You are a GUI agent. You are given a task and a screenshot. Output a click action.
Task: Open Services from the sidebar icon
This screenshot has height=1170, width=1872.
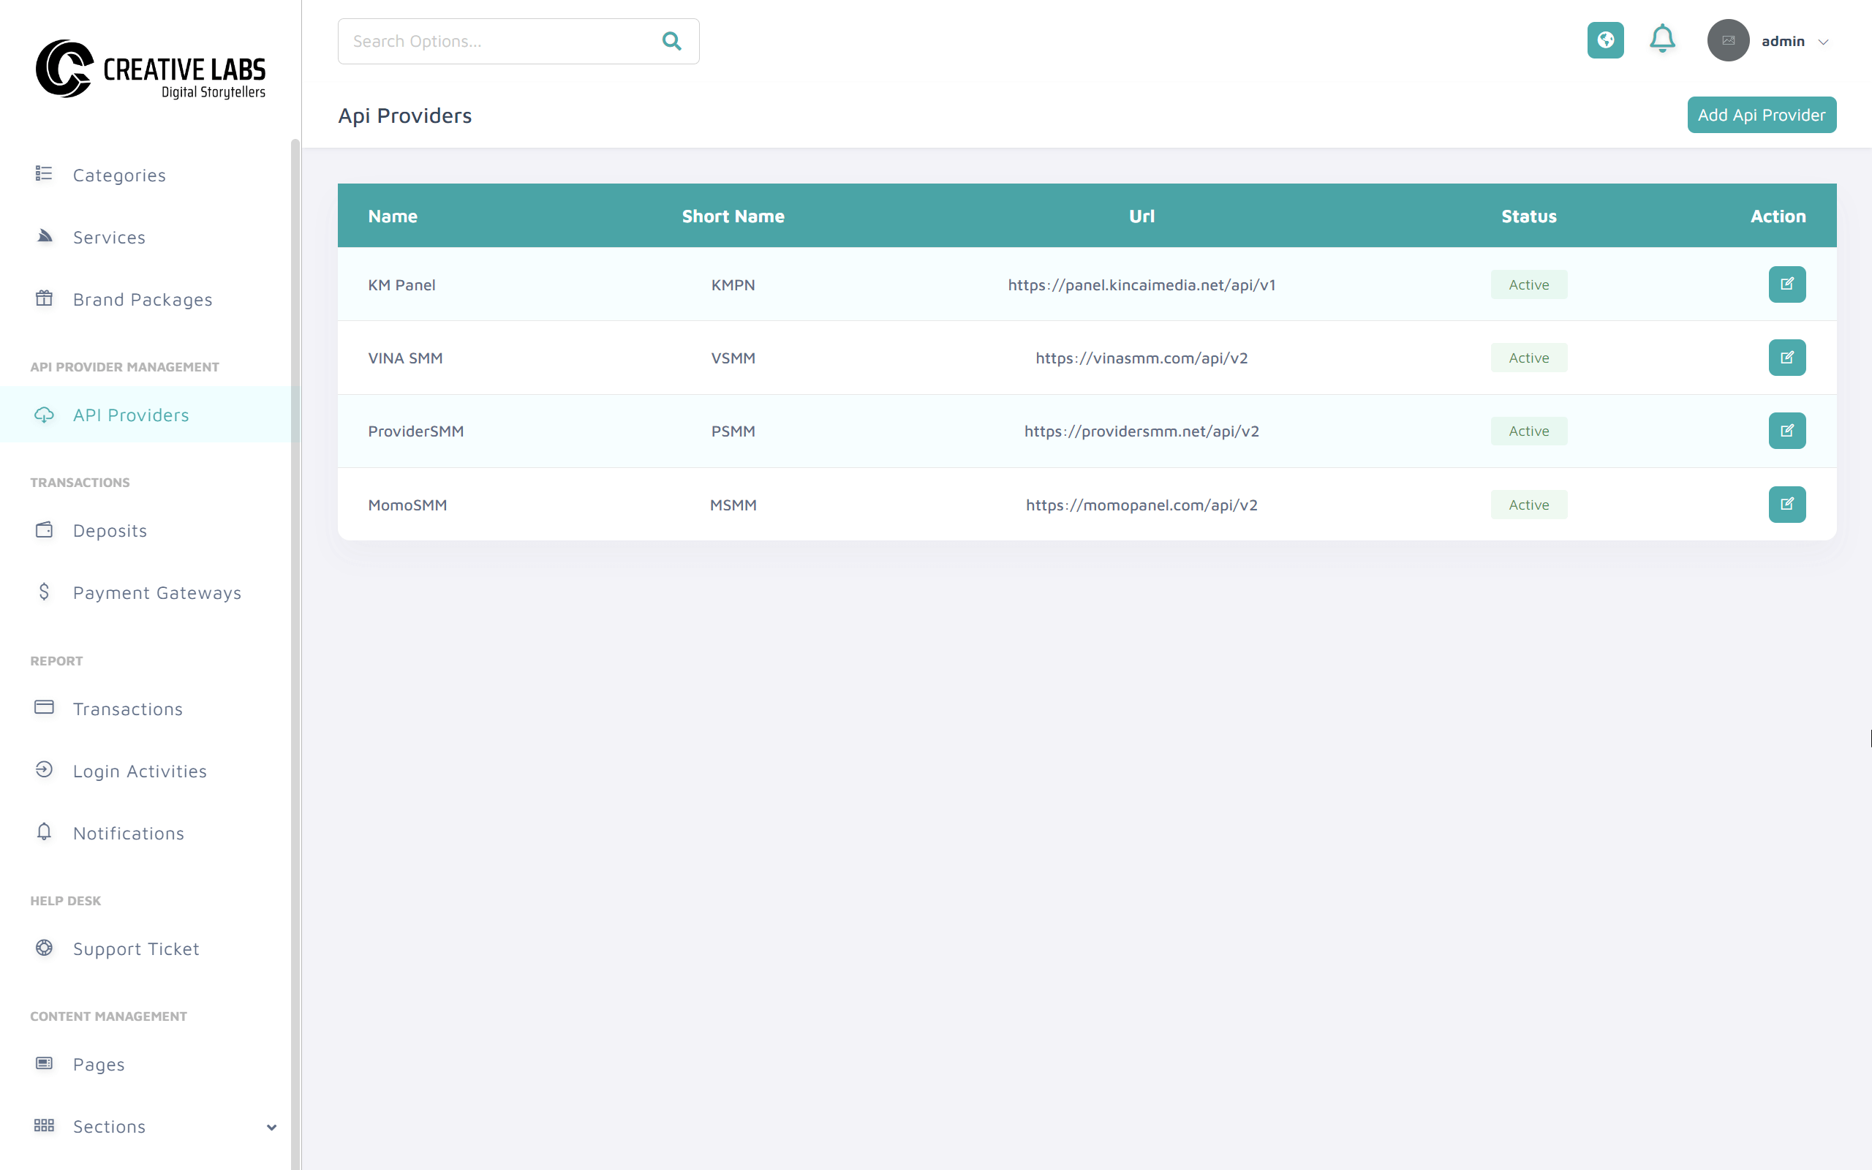point(44,237)
